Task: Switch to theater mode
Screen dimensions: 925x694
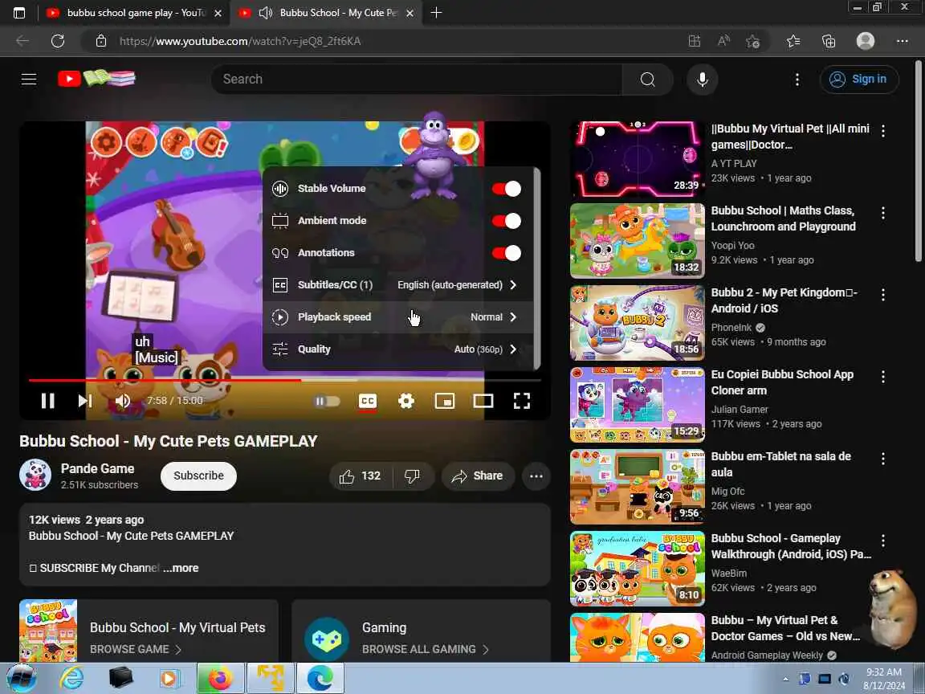Action: [483, 402]
